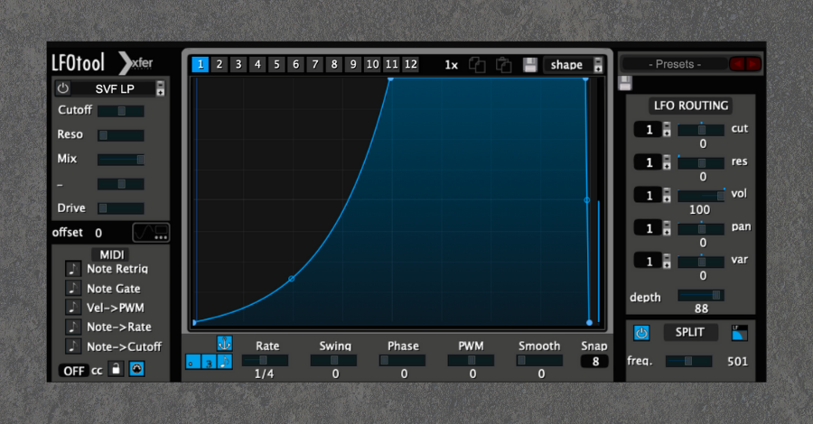This screenshot has width=813, height=424.
Task: Adjust the Drive slider
Action: [121, 208]
